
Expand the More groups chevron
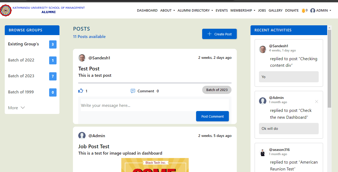23,108
